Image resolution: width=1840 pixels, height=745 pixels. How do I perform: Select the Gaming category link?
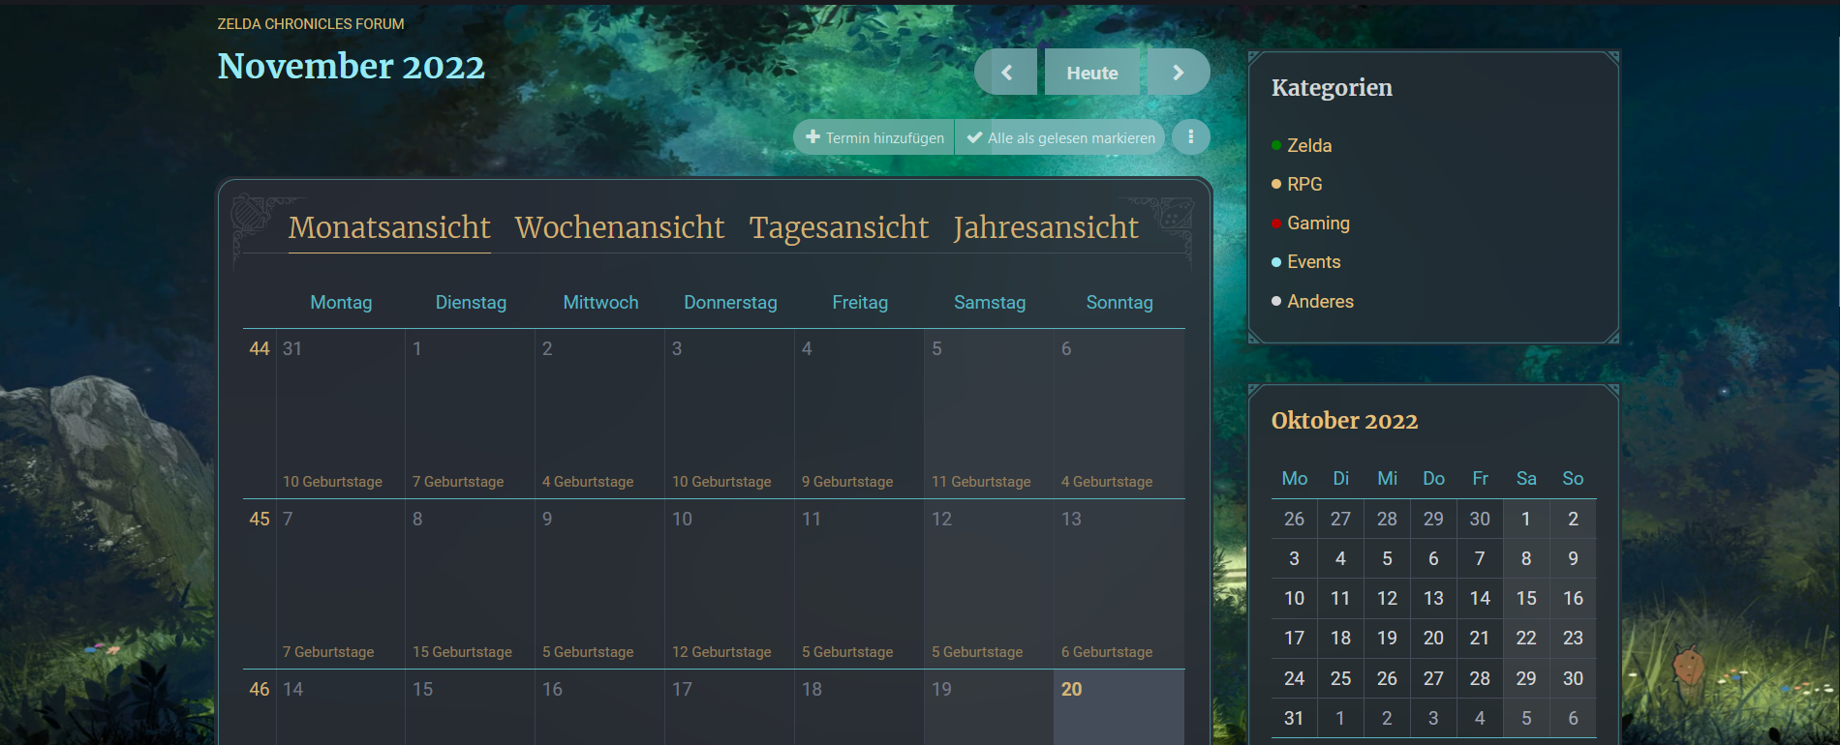[x=1318, y=223]
